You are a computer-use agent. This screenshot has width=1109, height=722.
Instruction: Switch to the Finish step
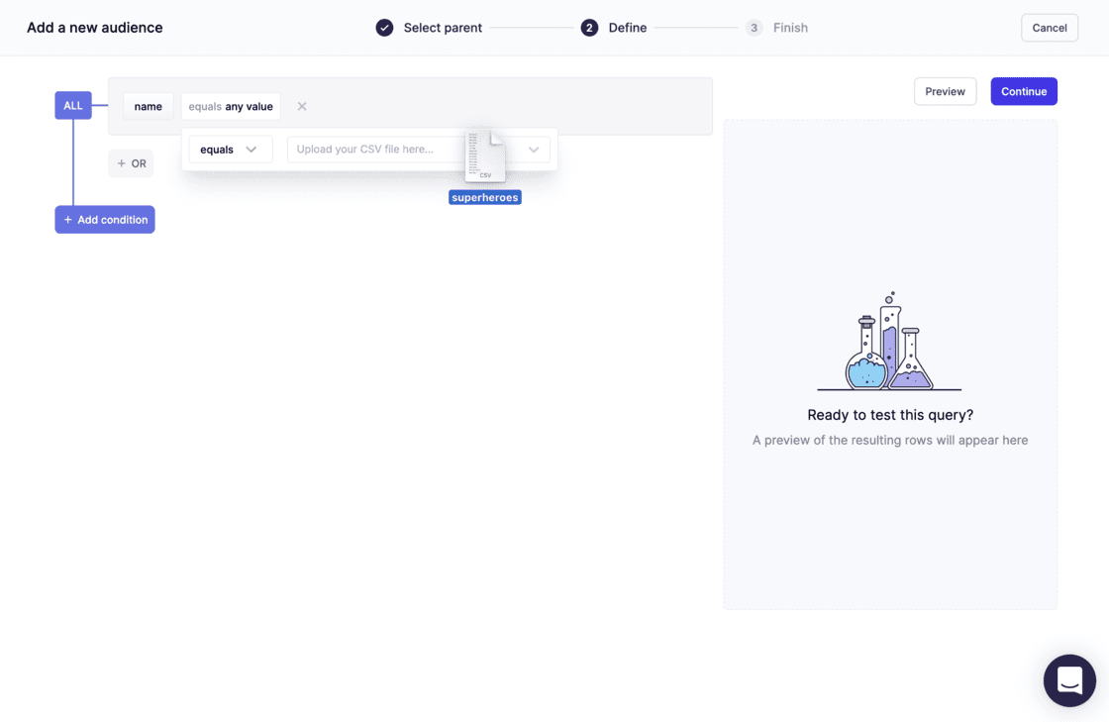click(x=790, y=28)
